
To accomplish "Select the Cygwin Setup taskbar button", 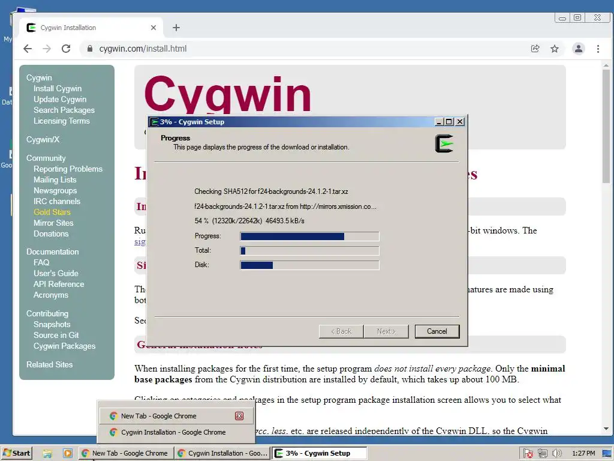I will (319, 453).
